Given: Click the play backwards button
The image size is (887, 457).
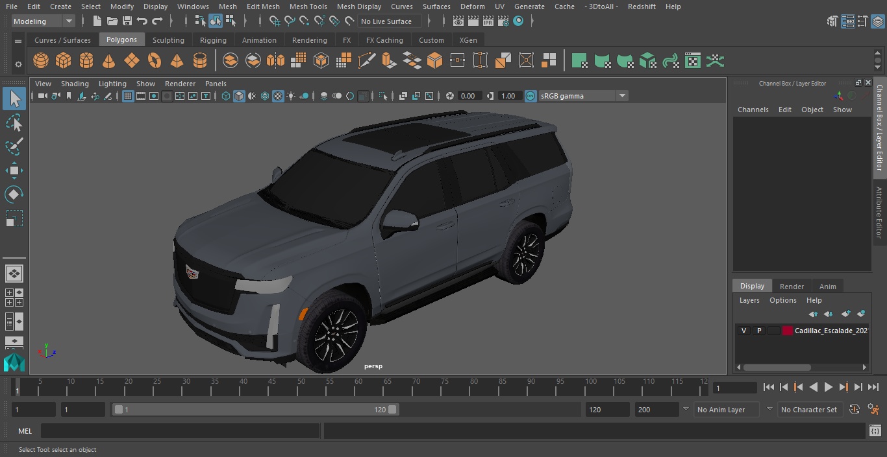Looking at the screenshot, I should point(814,387).
